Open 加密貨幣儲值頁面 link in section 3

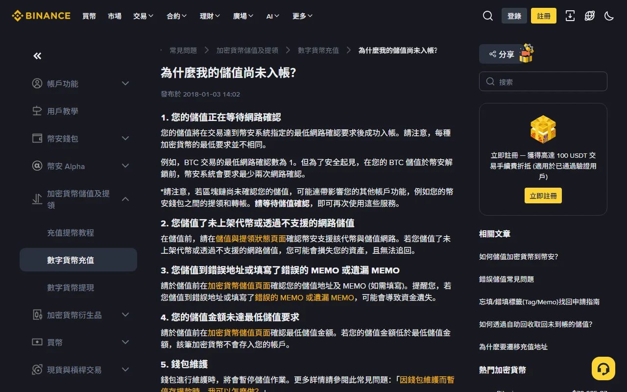(239, 286)
